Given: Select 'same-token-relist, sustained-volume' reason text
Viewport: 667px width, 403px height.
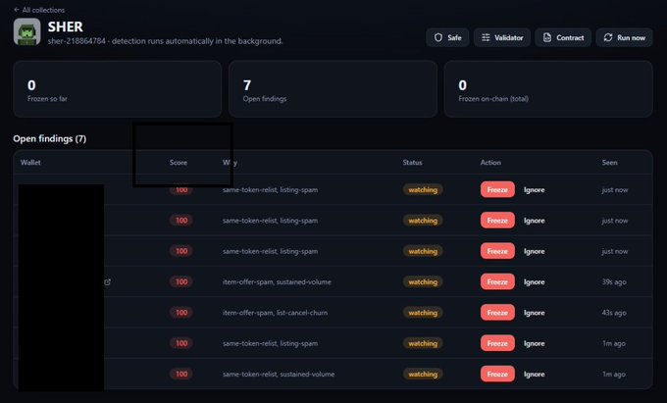Looking at the screenshot, I should click(279, 375).
